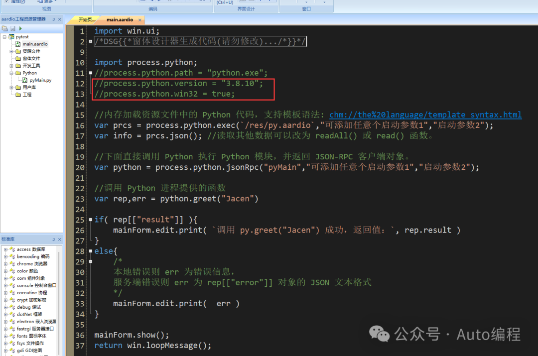
Task: Select the debug 调试 library icon
Action: tap(12, 307)
